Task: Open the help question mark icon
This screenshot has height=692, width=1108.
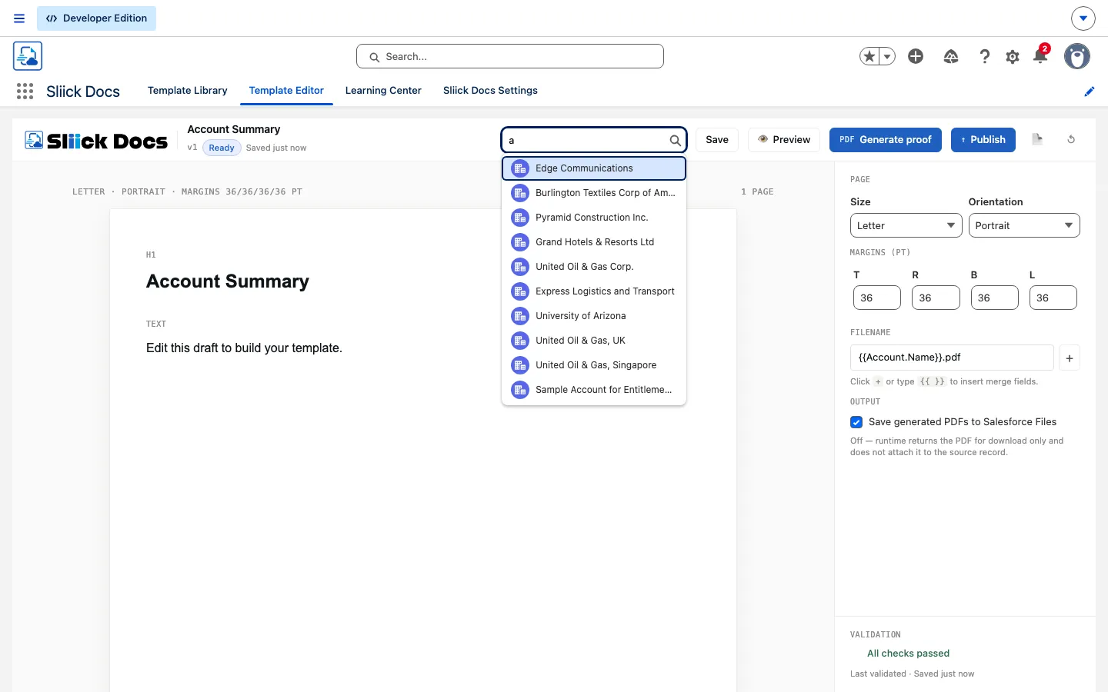Action: (984, 56)
